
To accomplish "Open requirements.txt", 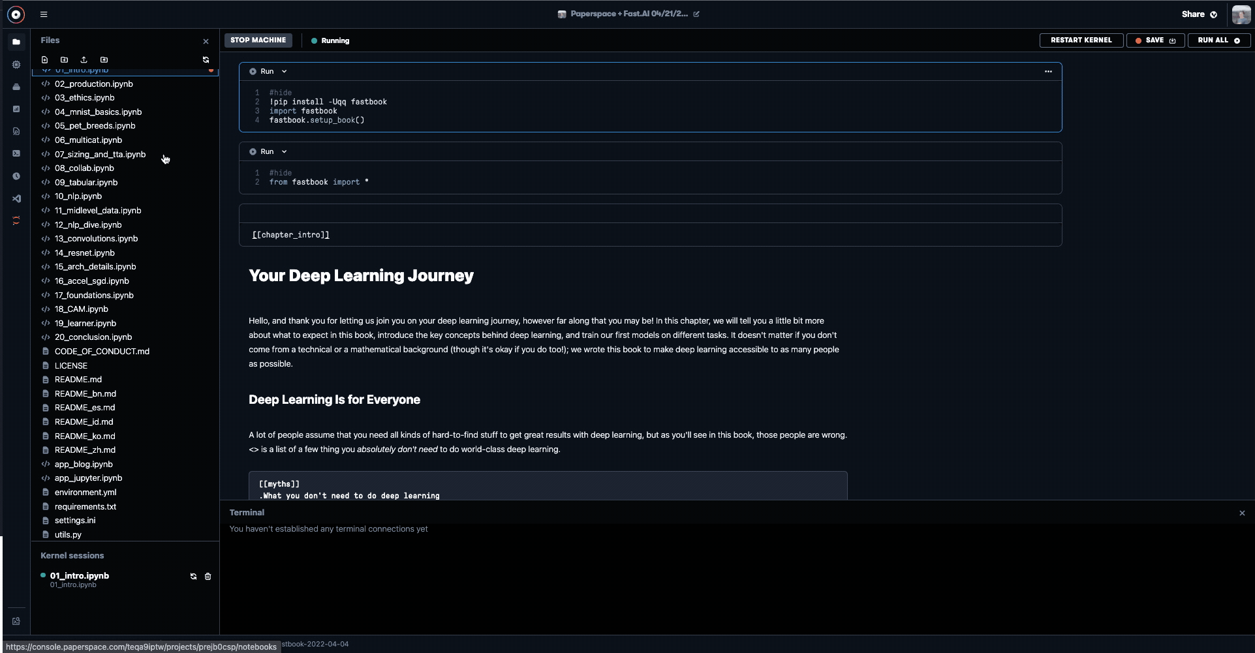I will (x=85, y=507).
